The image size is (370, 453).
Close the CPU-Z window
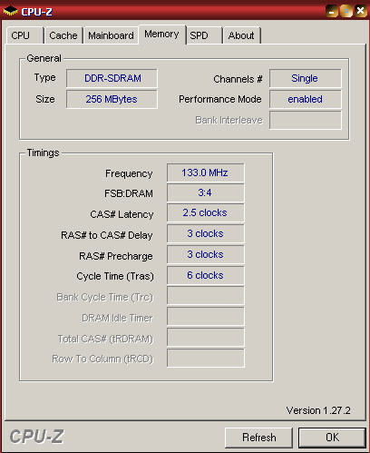pyautogui.click(x=361, y=12)
